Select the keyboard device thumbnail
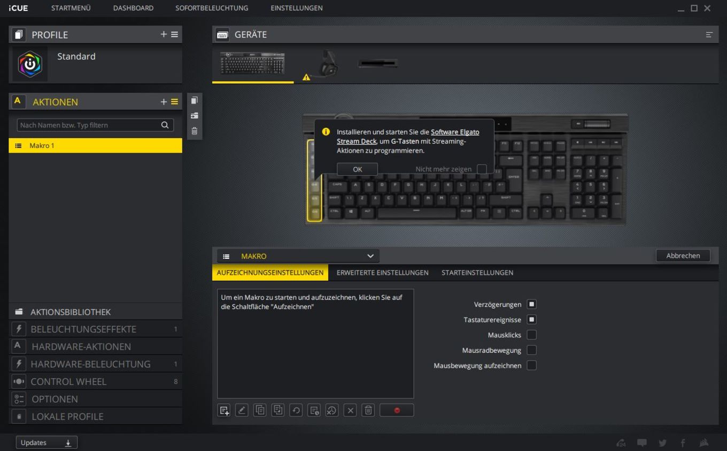 point(253,64)
